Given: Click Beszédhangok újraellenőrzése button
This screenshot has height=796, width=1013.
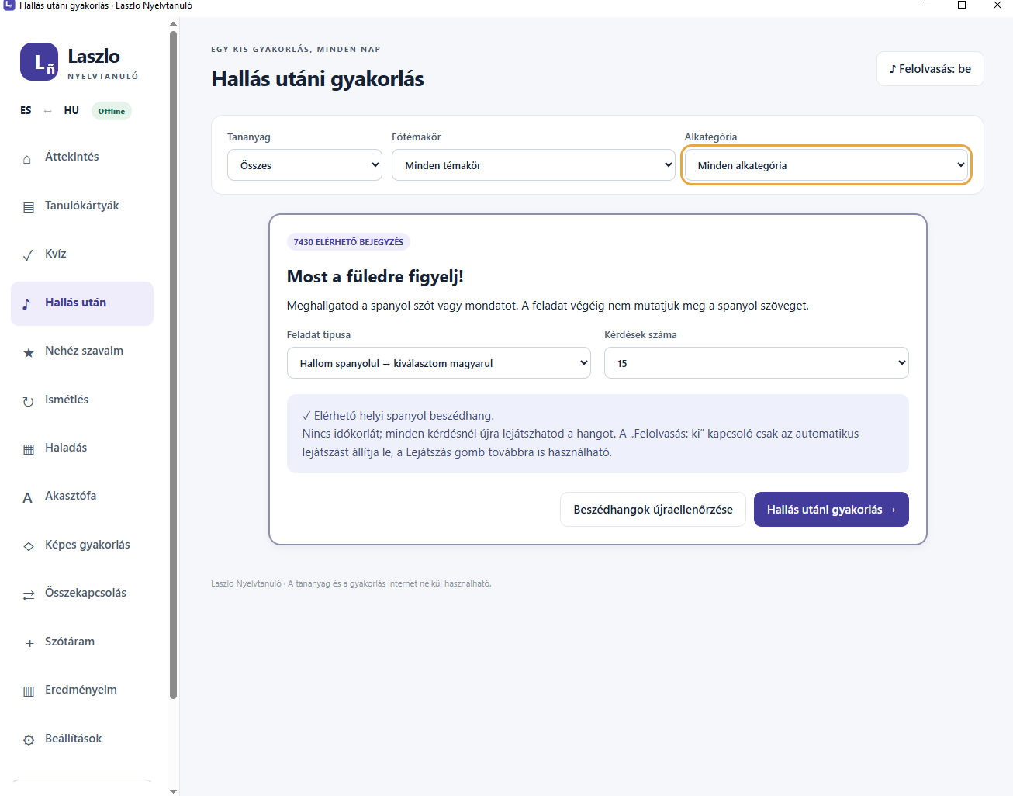Looking at the screenshot, I should (653, 510).
